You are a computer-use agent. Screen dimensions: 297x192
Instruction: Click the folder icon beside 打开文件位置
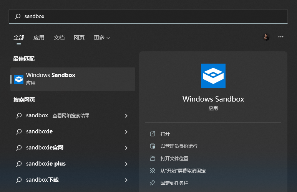(153, 158)
